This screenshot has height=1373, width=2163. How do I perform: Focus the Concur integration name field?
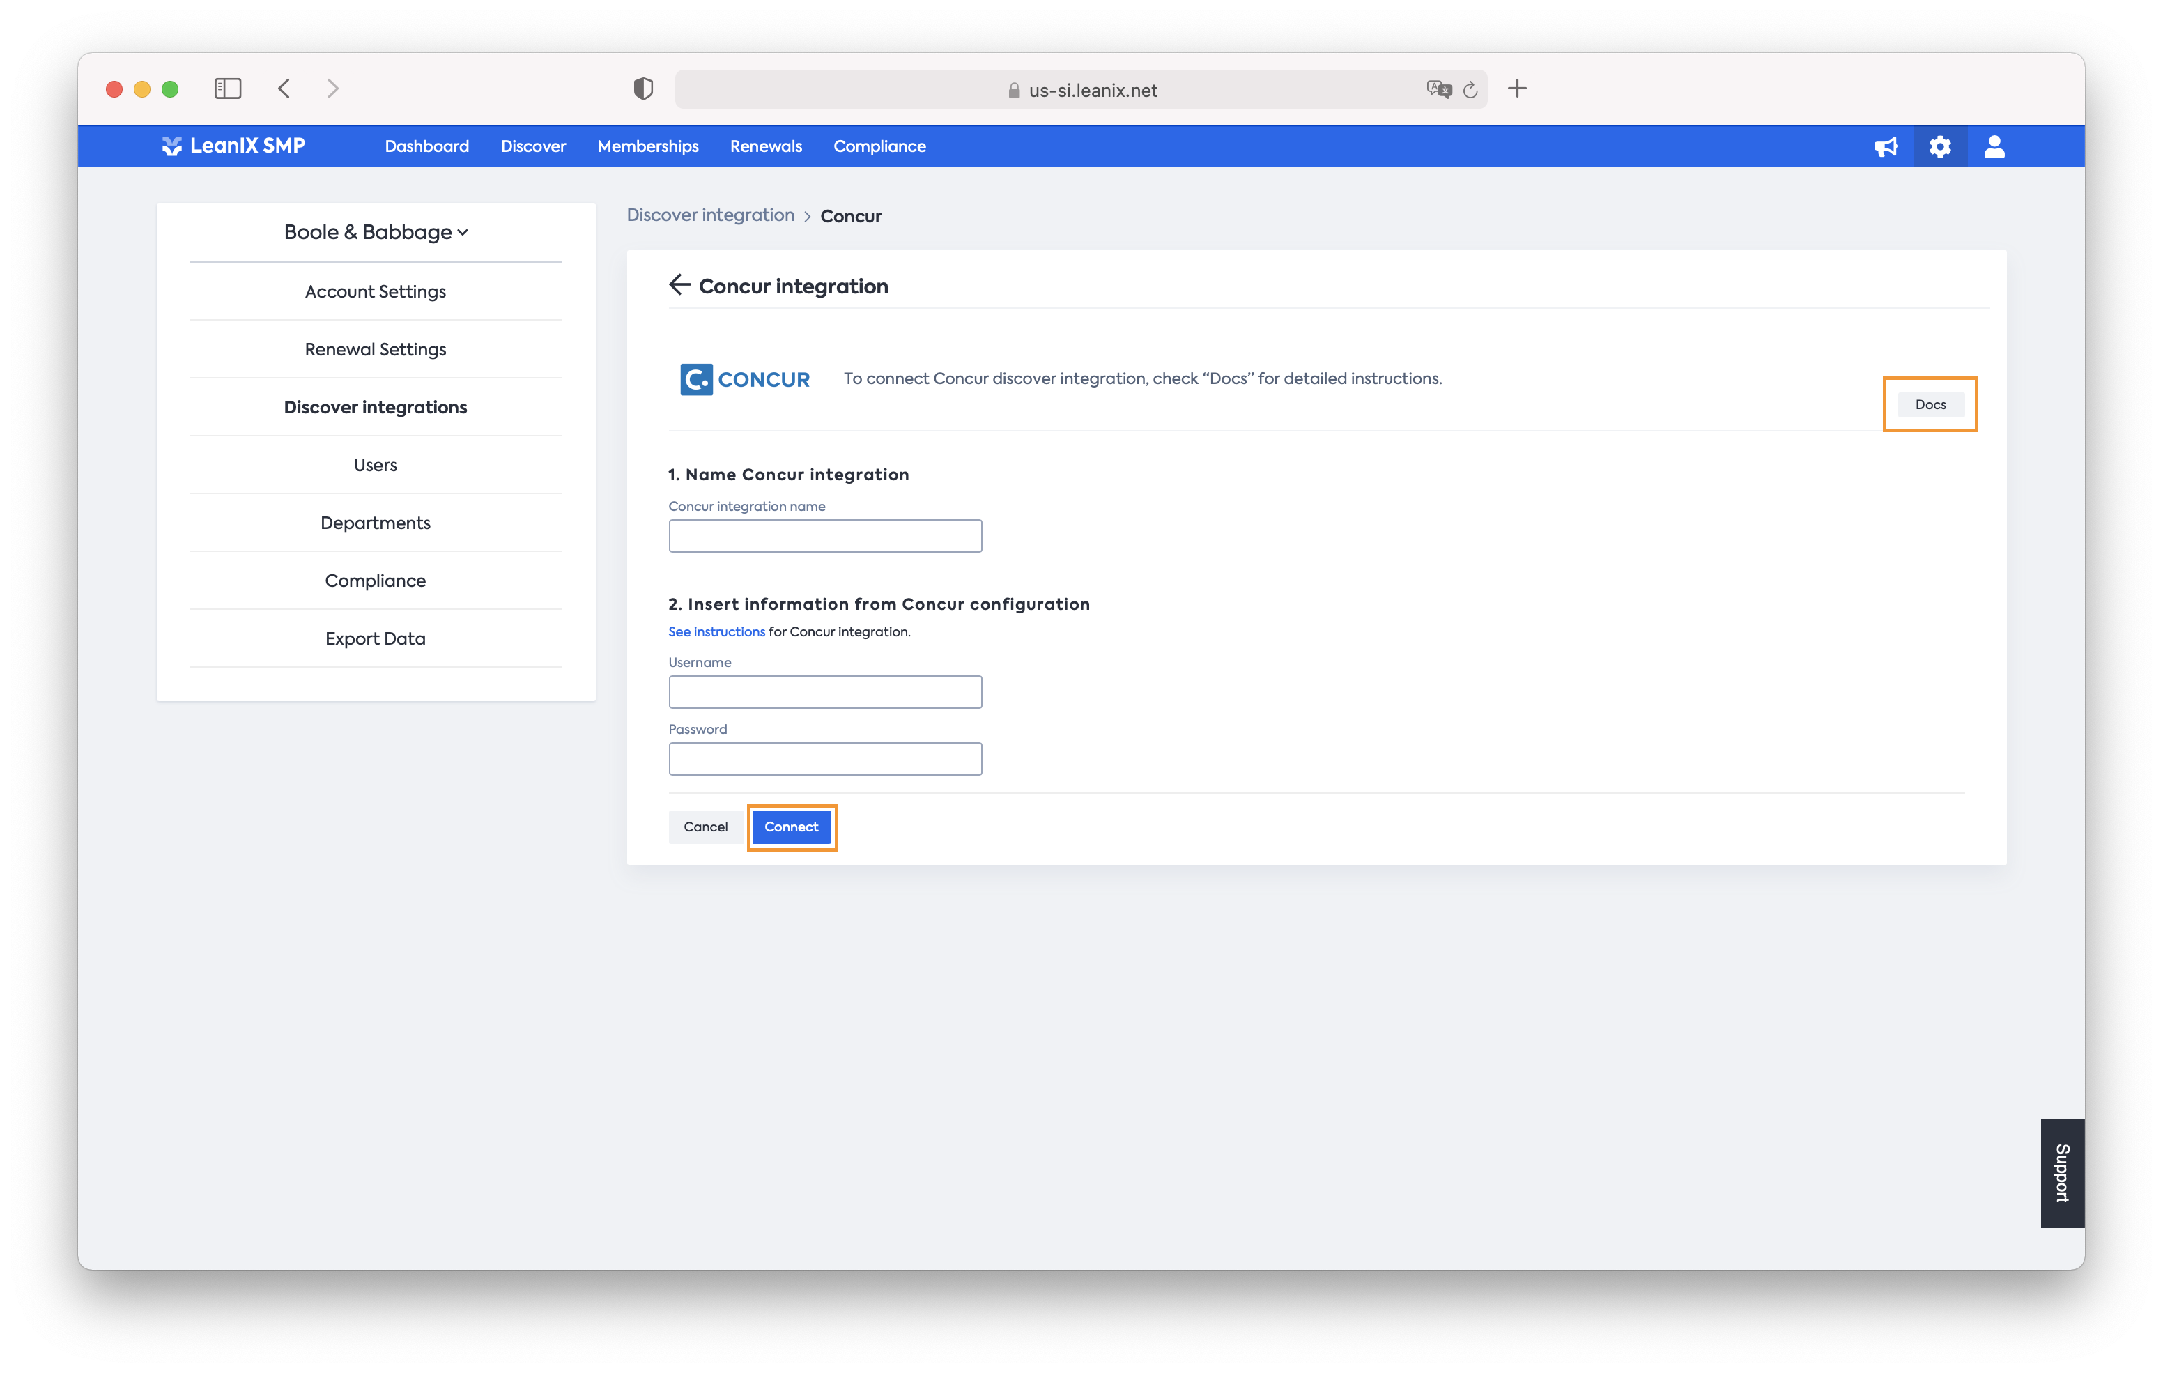pyautogui.click(x=824, y=535)
